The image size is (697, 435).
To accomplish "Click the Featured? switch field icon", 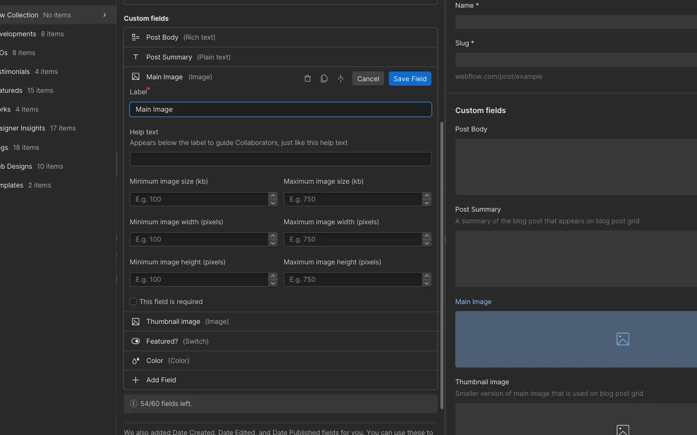I will pyautogui.click(x=136, y=341).
